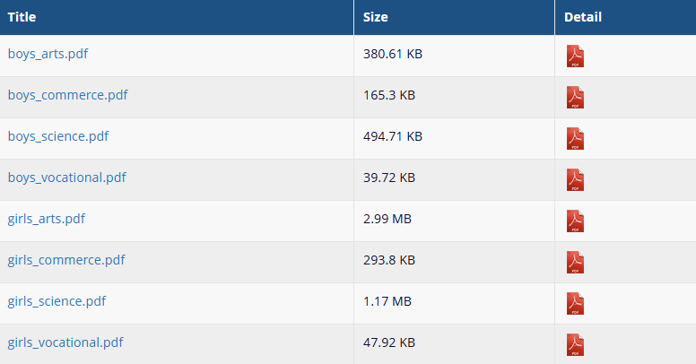Open the girls_science.pdf link
Image resolution: width=696 pixels, height=364 pixels.
pyautogui.click(x=57, y=302)
